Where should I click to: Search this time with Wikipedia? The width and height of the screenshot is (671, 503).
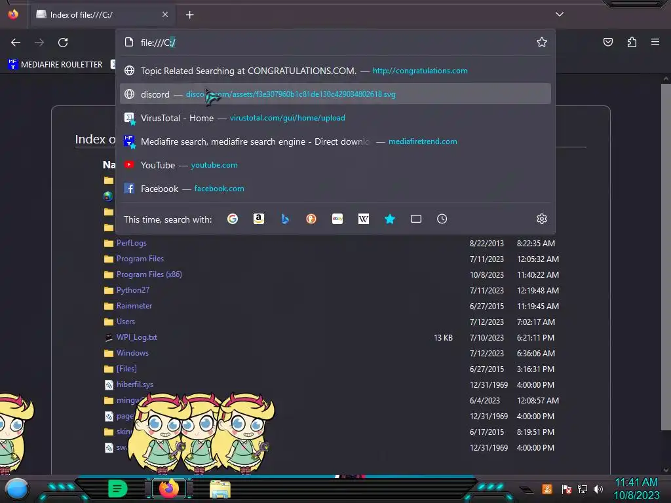[x=363, y=219]
